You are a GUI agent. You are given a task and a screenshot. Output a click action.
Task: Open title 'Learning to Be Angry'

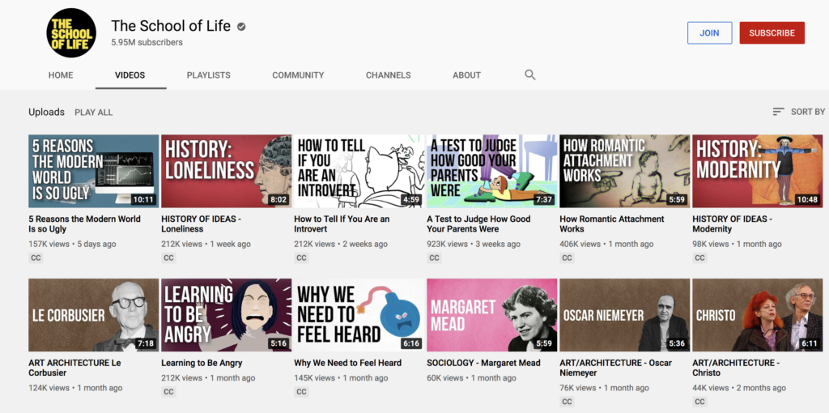tap(202, 363)
